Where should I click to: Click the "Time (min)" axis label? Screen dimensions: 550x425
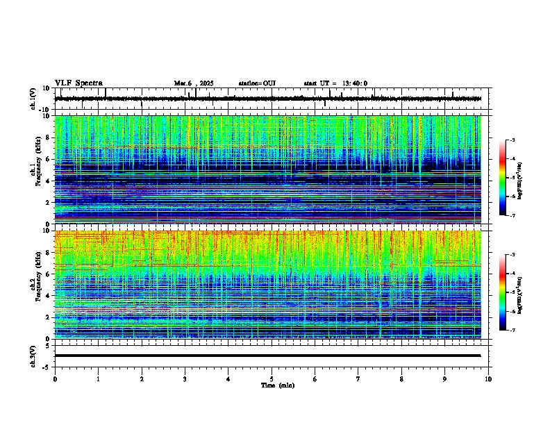pyautogui.click(x=278, y=385)
